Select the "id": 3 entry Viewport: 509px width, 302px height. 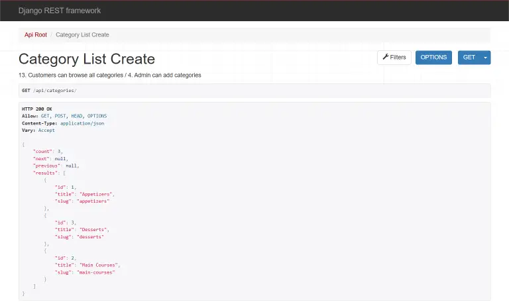coord(66,223)
